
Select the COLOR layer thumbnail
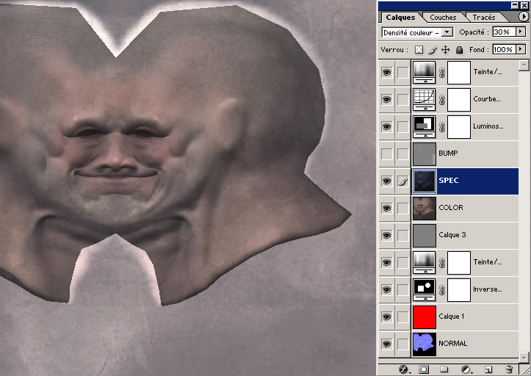click(x=425, y=209)
